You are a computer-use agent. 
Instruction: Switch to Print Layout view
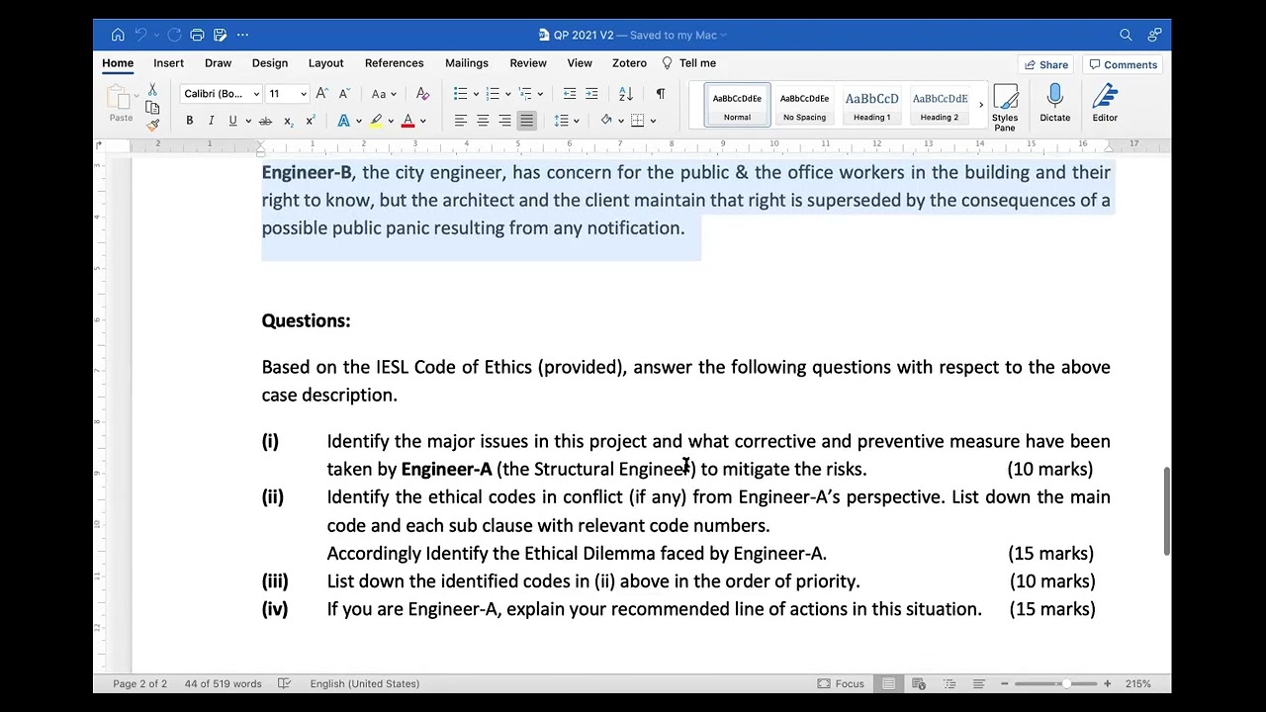point(888,683)
